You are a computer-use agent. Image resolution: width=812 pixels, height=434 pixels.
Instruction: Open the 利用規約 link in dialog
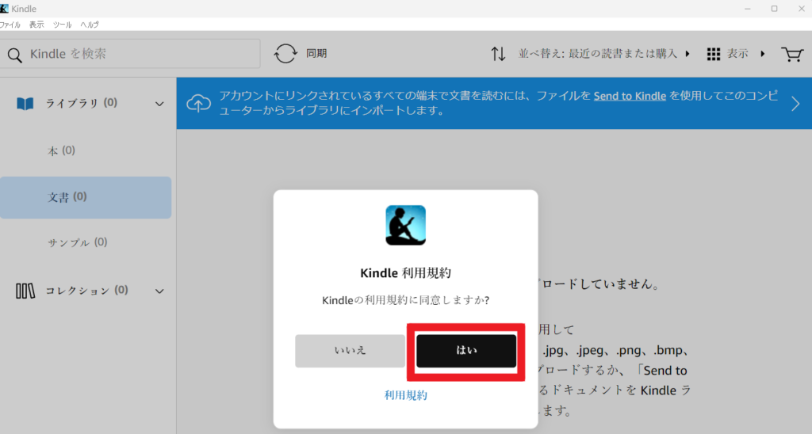[405, 395]
